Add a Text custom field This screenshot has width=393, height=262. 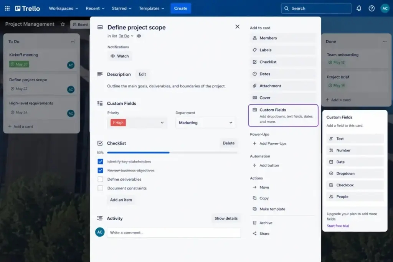(x=355, y=138)
